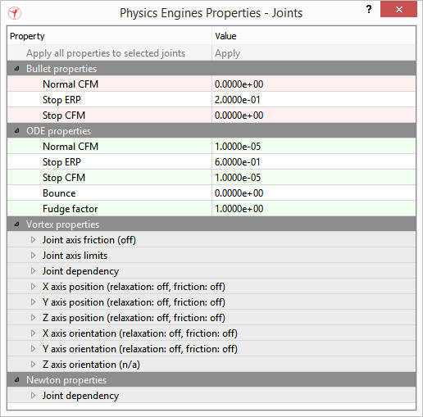Edit the ODE Fudge factor value field
Image resolution: width=423 pixels, height=417 pixels.
click(314, 209)
